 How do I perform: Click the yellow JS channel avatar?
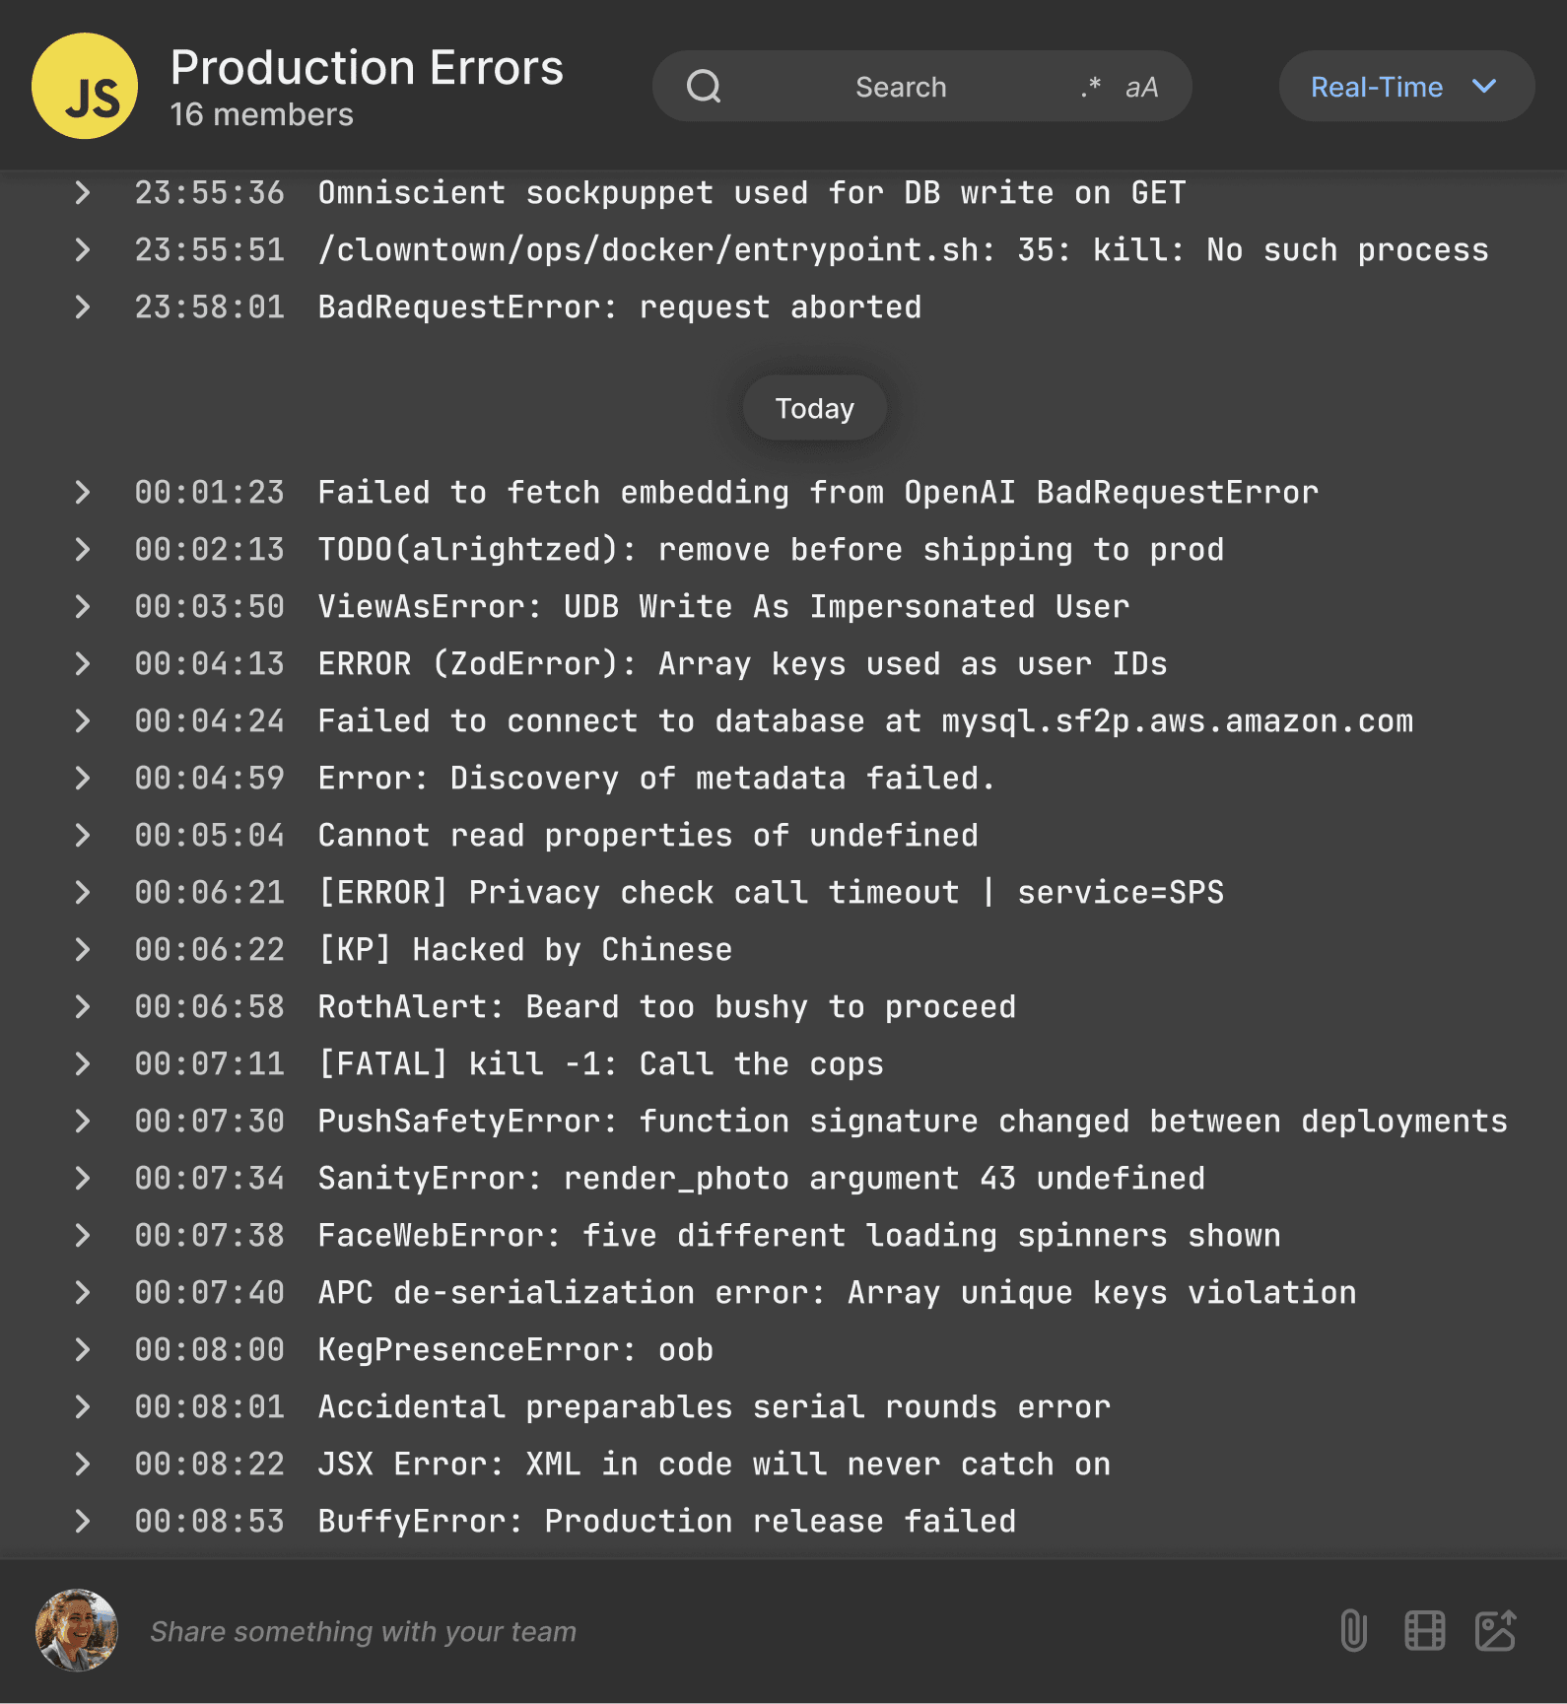point(84,86)
